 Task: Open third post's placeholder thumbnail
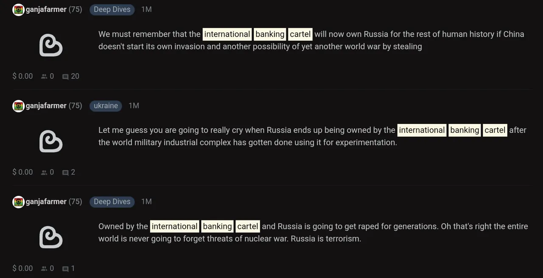click(x=51, y=237)
